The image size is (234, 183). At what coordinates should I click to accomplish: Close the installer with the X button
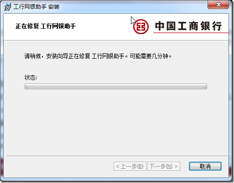218,5
